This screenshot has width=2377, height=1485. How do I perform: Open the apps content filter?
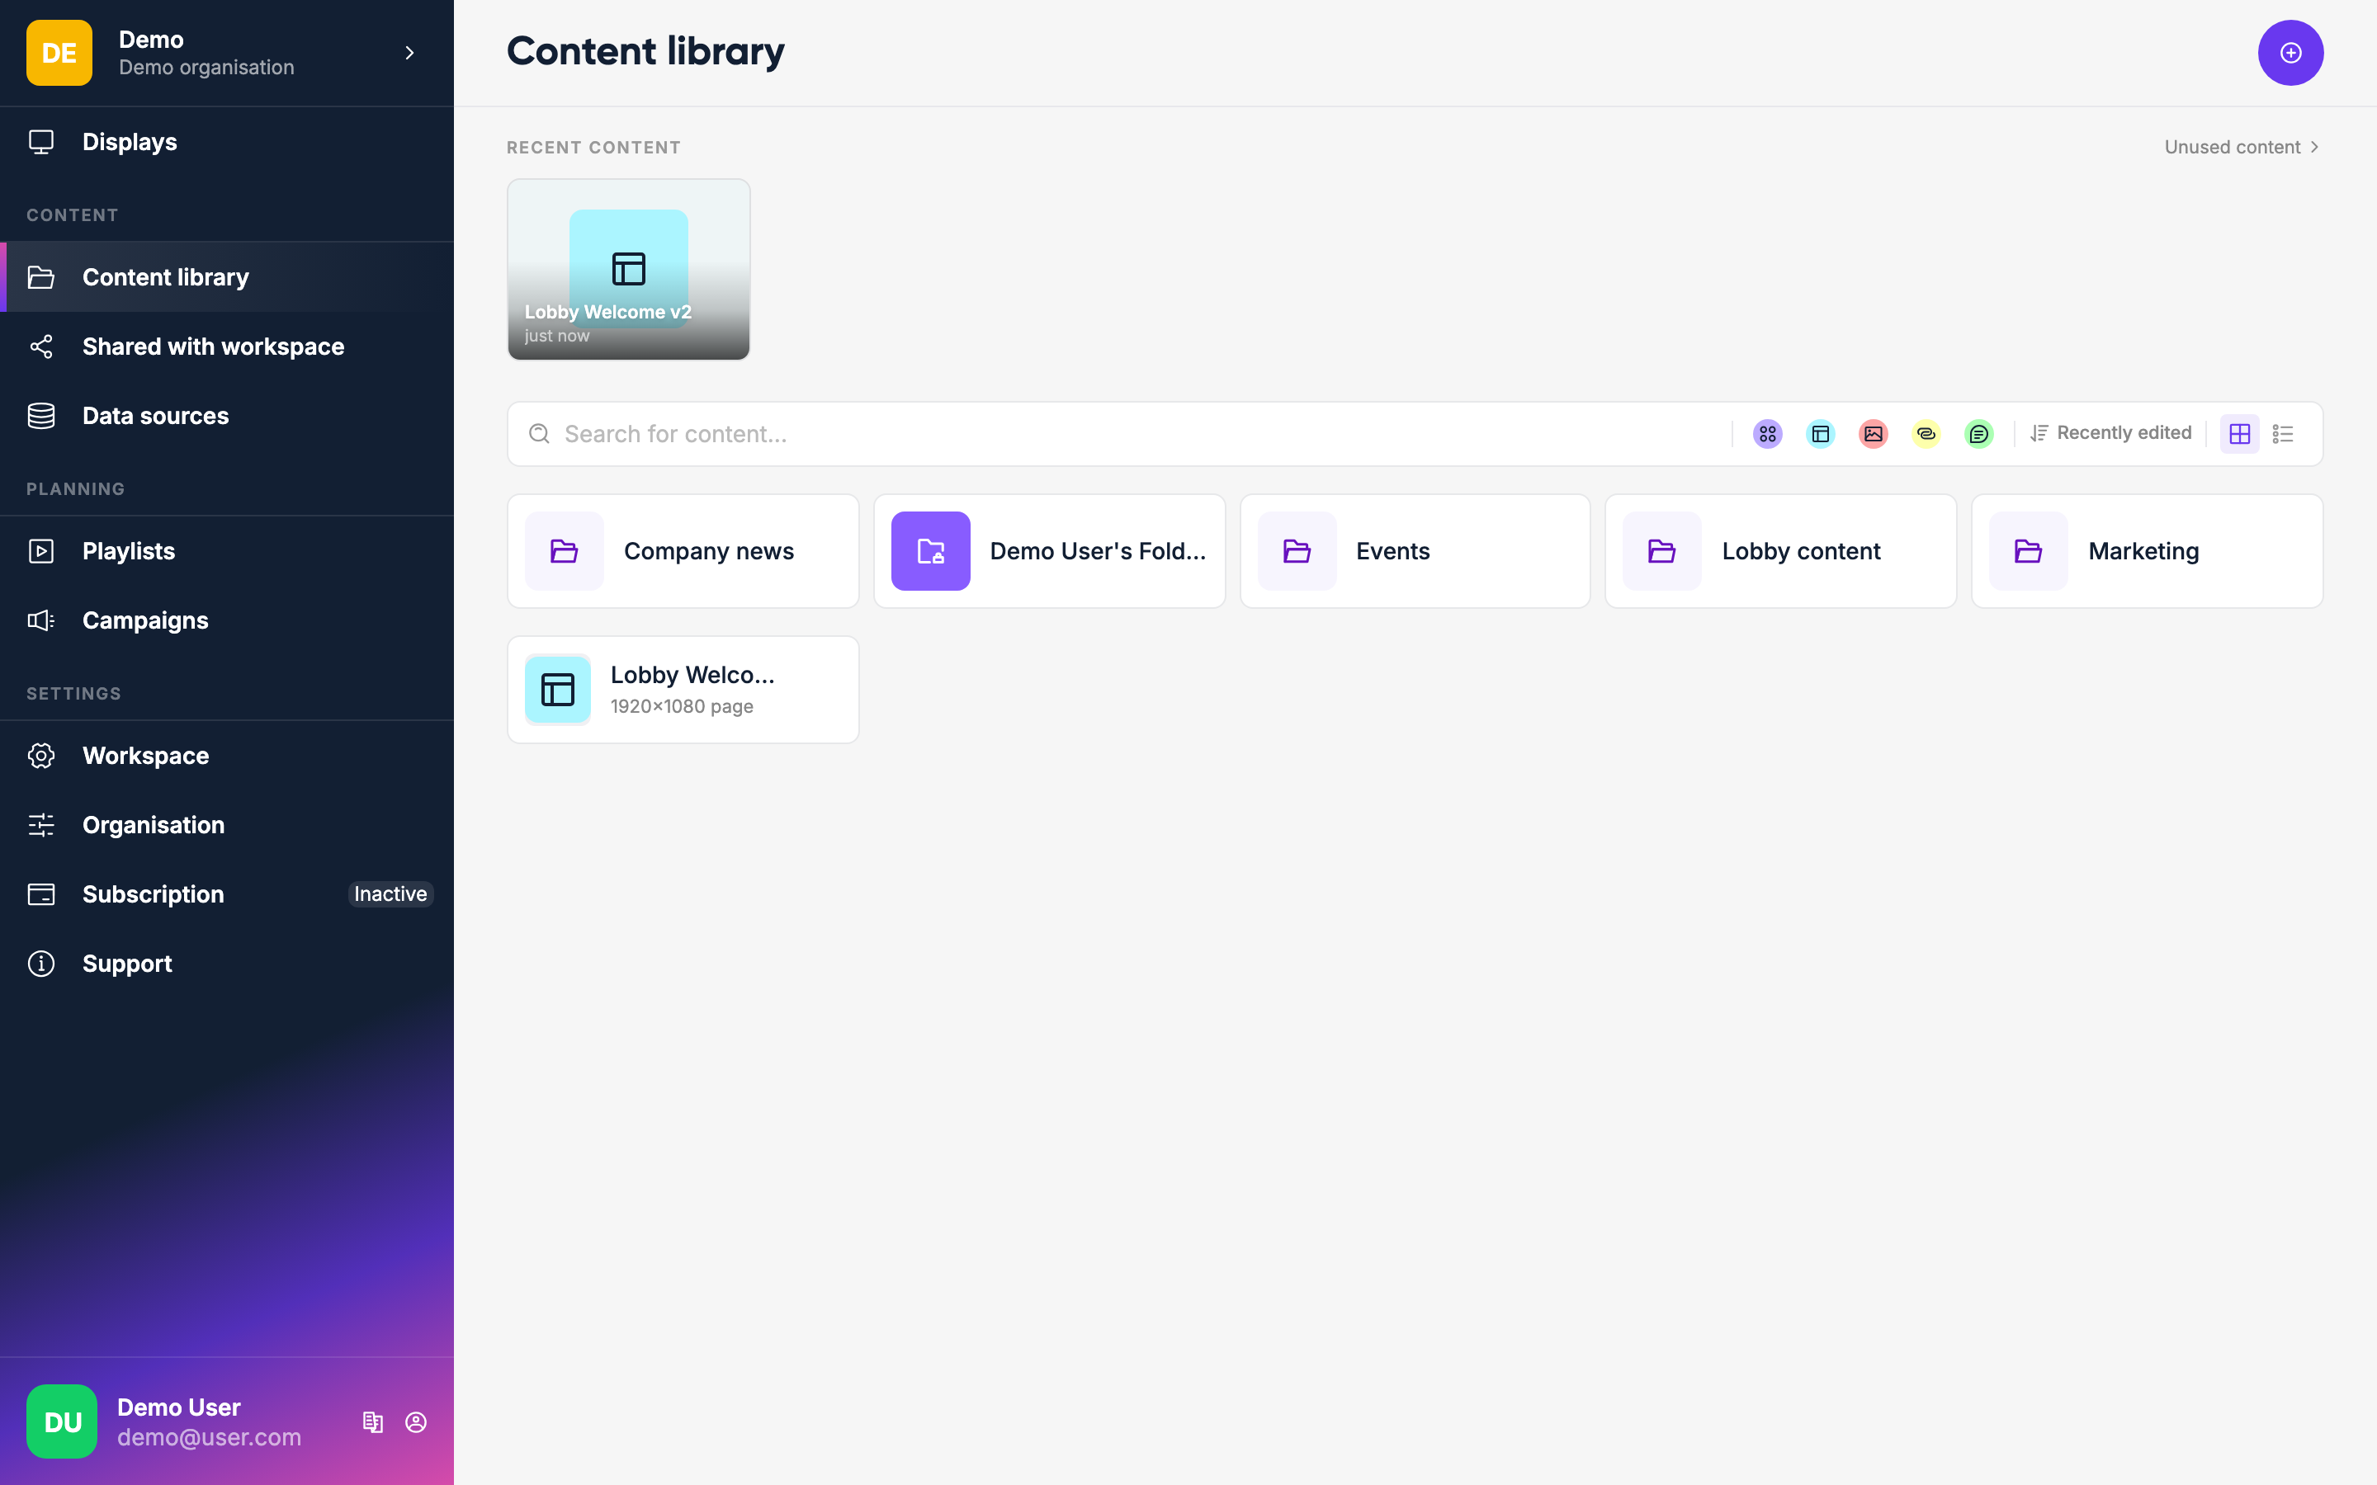(x=1767, y=433)
